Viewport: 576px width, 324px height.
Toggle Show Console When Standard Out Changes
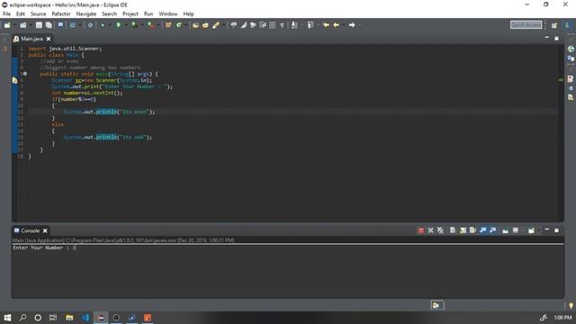[x=483, y=230]
